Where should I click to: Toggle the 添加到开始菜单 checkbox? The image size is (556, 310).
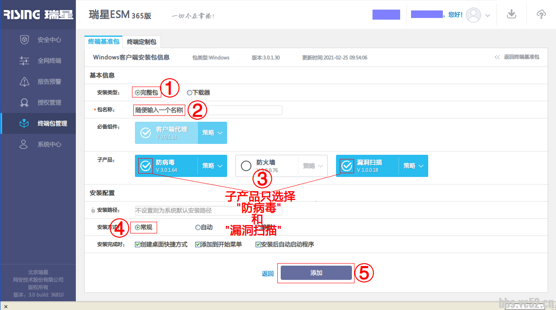[x=198, y=244]
